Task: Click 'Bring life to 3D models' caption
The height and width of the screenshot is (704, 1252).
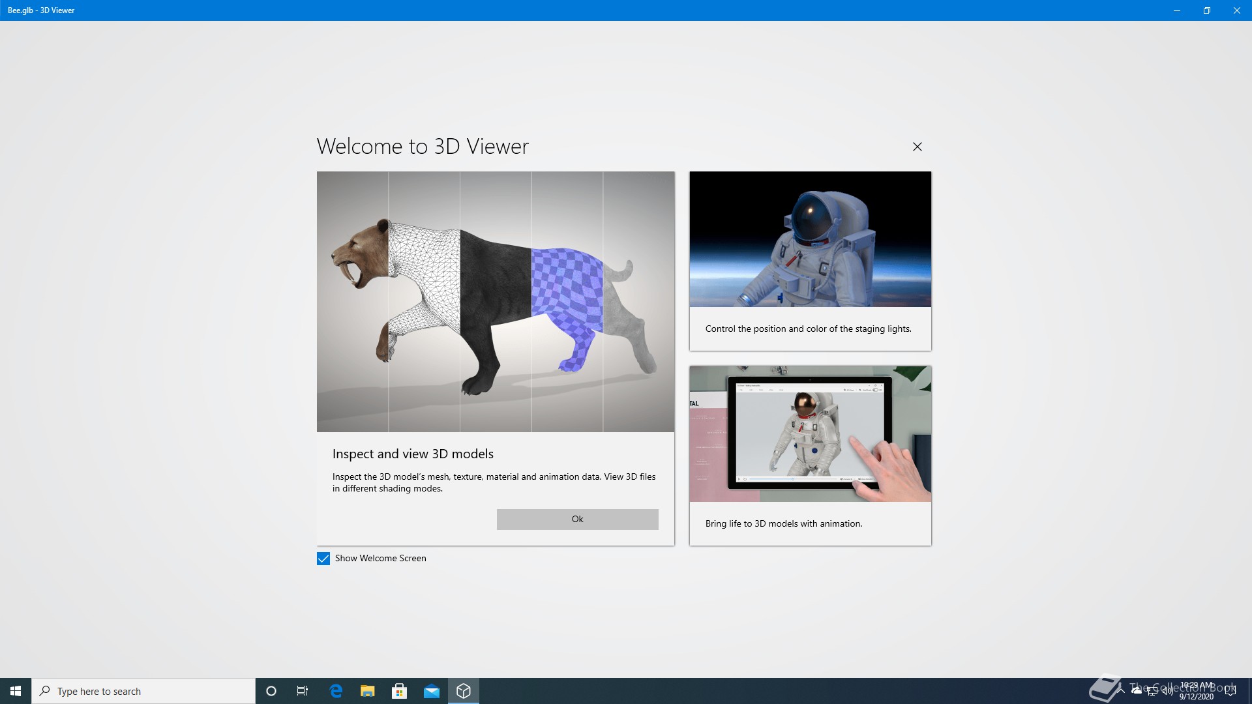Action: pyautogui.click(x=783, y=523)
